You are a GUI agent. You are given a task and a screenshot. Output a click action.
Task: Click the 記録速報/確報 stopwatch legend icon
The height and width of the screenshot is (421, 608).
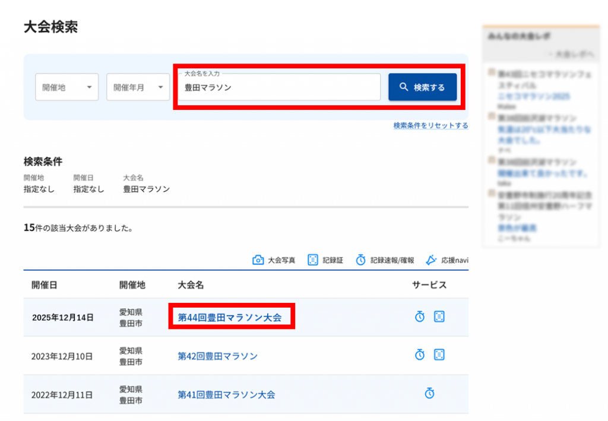tap(360, 260)
